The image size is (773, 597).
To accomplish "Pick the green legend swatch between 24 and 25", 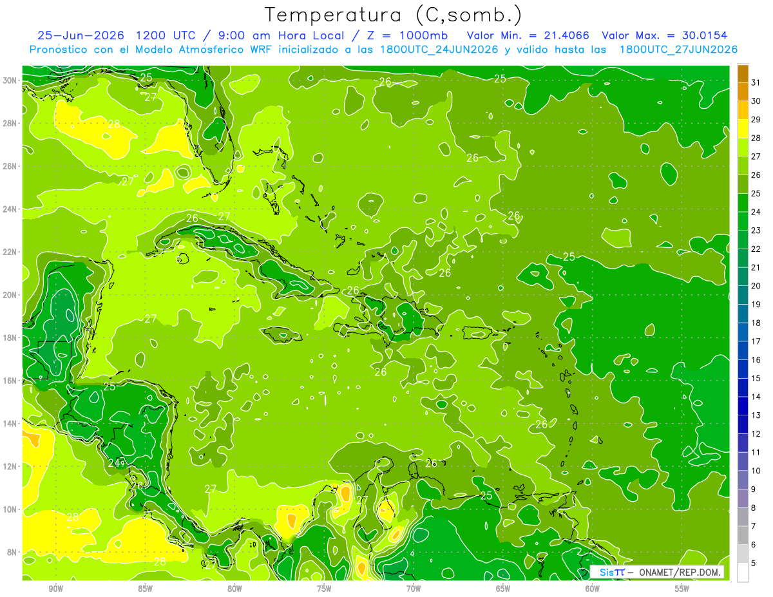I will (x=743, y=203).
